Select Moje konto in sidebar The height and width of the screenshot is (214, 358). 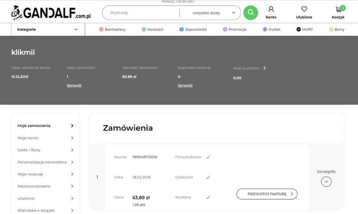click(28, 138)
